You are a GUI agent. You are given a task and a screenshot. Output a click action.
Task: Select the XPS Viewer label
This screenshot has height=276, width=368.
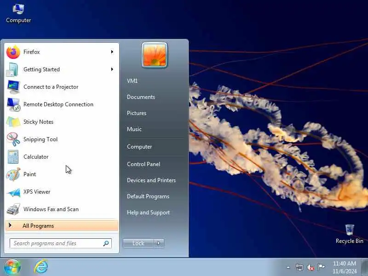pos(37,192)
